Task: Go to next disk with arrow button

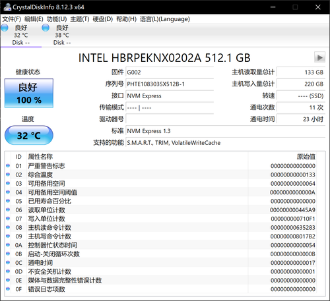Action: (x=319, y=57)
